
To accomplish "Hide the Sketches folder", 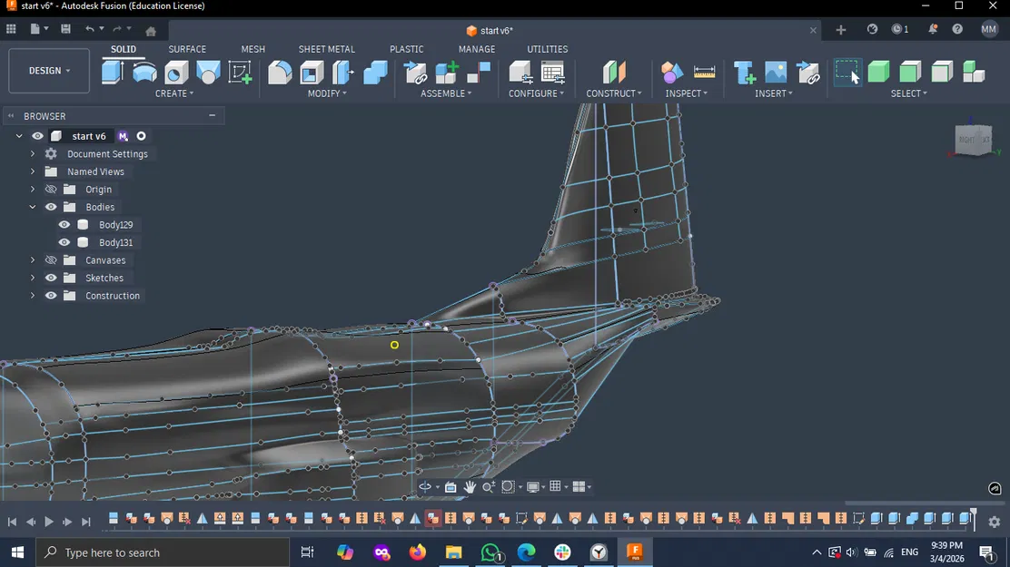I will 51,278.
